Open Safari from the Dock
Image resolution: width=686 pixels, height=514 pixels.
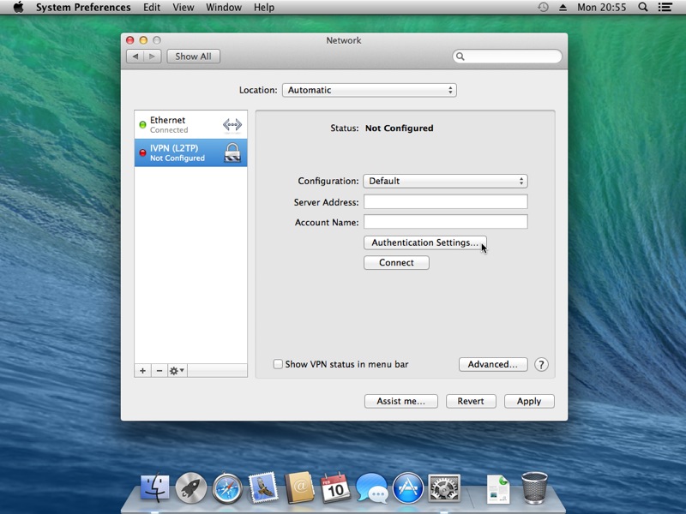227,488
